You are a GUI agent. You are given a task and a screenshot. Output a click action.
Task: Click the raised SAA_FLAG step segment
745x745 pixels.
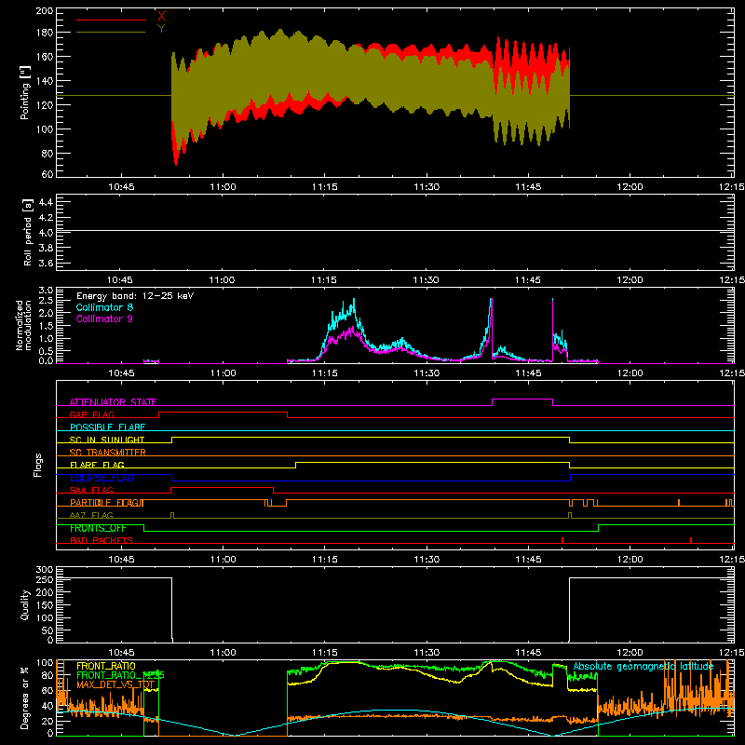click(x=222, y=487)
